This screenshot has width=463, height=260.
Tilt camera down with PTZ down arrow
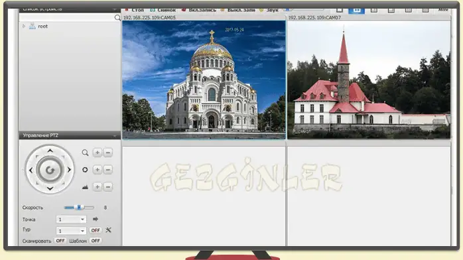point(50,188)
